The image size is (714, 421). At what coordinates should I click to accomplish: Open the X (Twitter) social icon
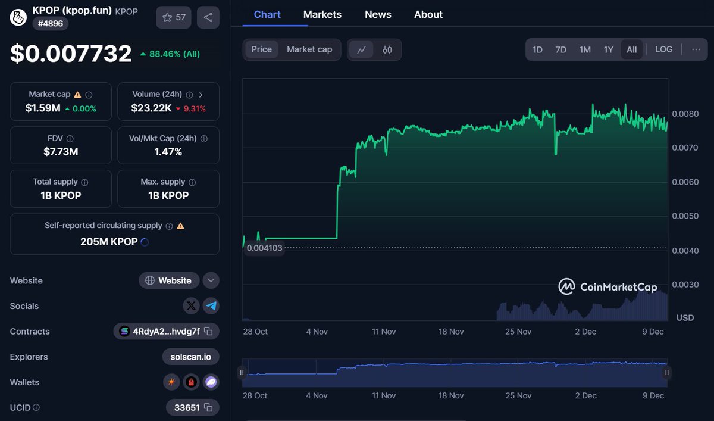point(190,306)
